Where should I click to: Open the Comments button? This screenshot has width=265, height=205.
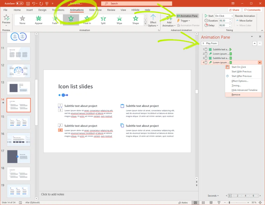252,10
